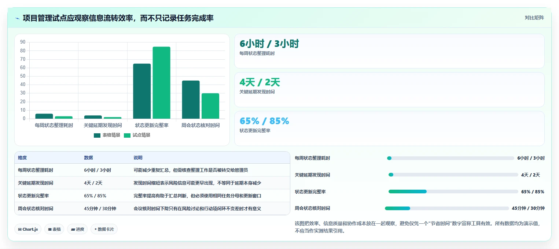Click the 45分钟 / 30分钟 progress value
The width and height of the screenshot is (559, 249).
tap(528, 208)
